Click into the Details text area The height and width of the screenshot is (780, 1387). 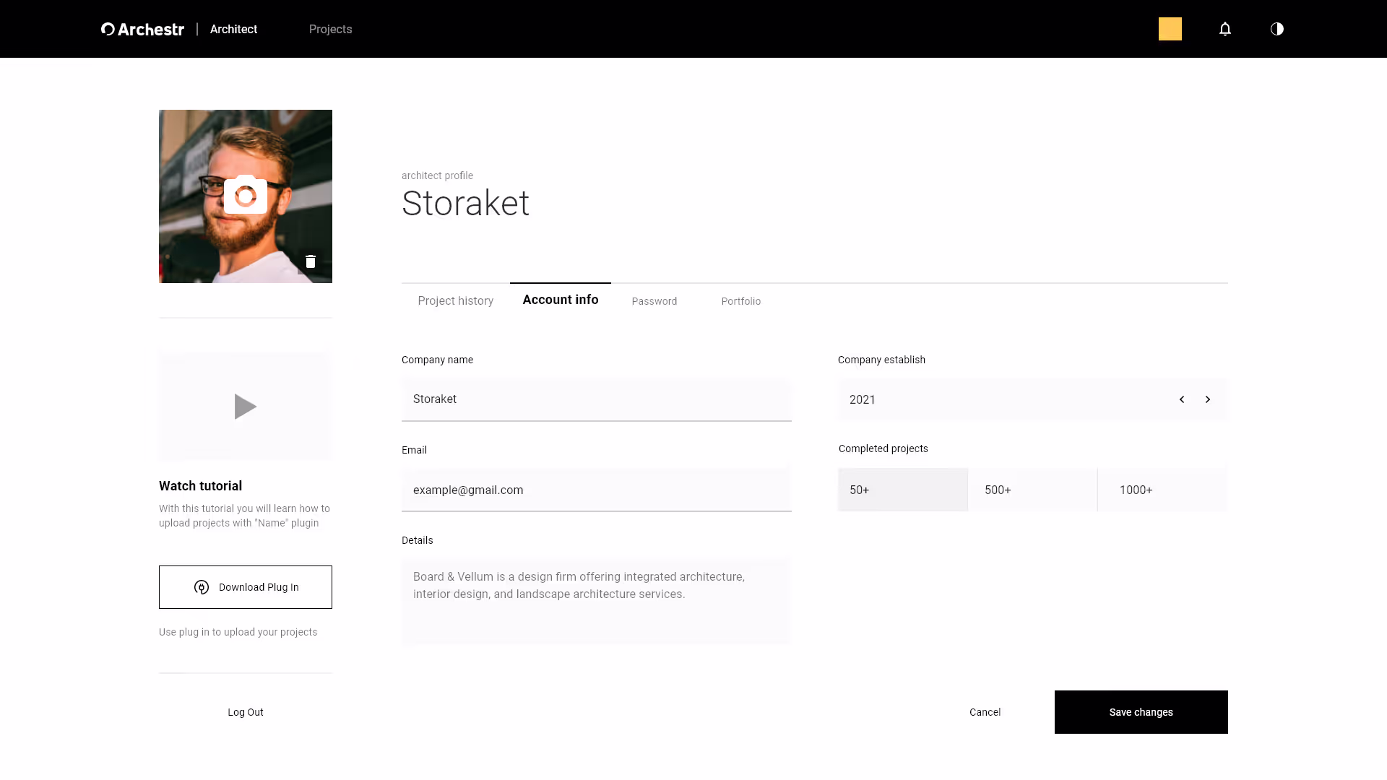pyautogui.click(x=597, y=601)
